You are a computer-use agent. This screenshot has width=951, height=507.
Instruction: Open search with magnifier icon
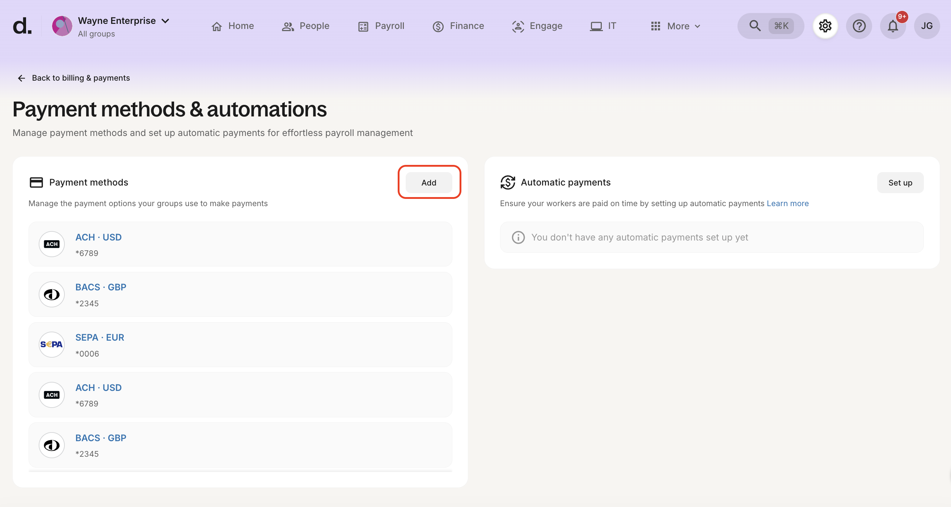[x=755, y=26]
